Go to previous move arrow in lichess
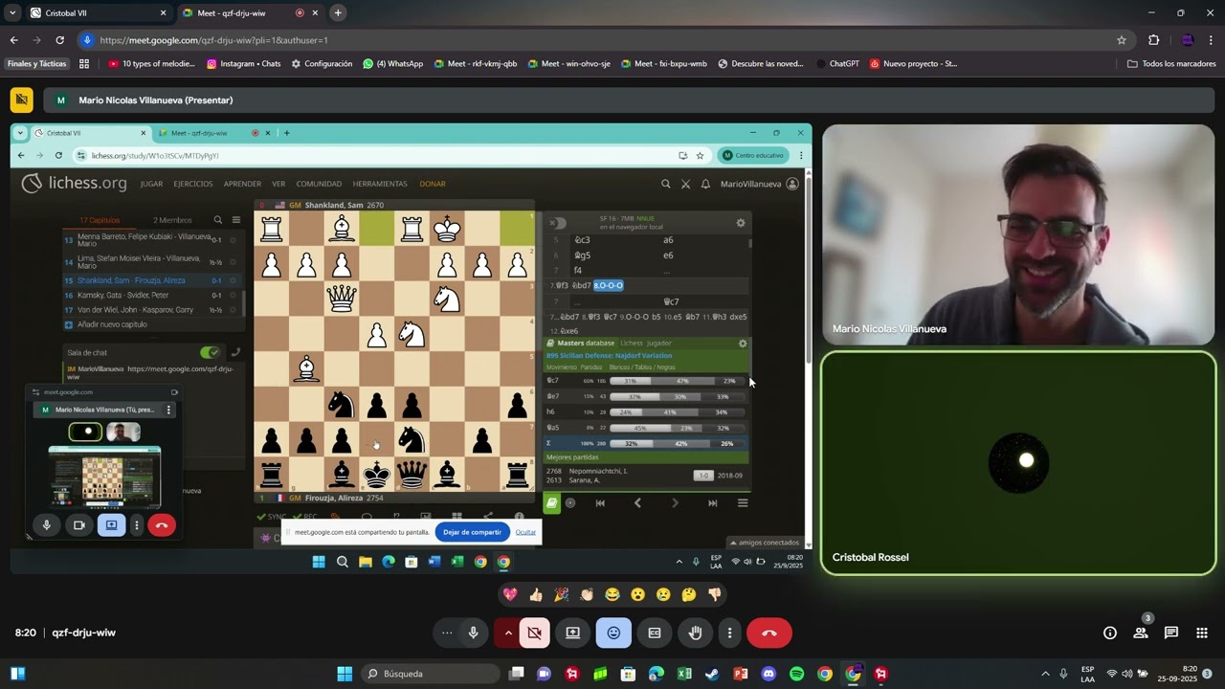This screenshot has width=1225, height=689. click(637, 502)
